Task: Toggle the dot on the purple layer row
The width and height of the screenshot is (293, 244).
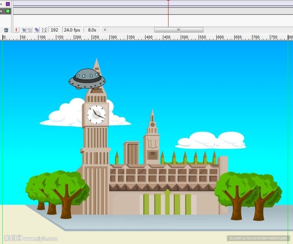Action: (1, 4)
